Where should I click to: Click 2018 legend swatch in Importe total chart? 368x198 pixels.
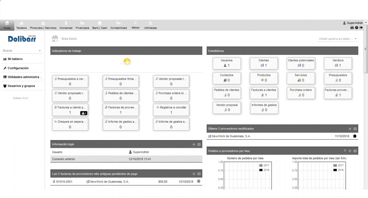pyautogui.click(x=335, y=170)
